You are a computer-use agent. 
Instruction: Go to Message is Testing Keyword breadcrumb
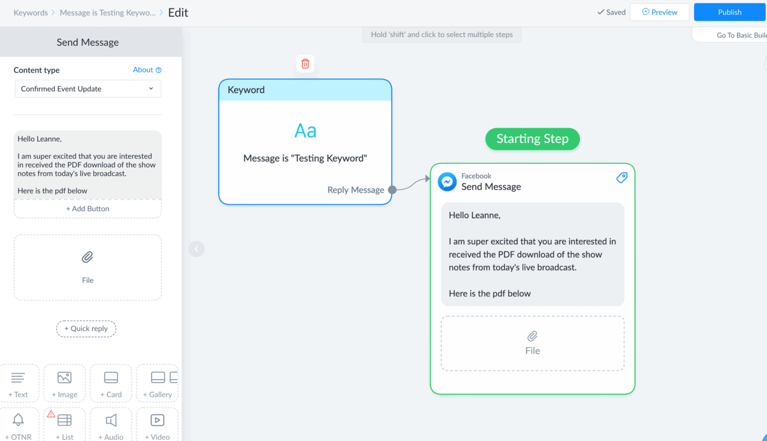pos(108,12)
